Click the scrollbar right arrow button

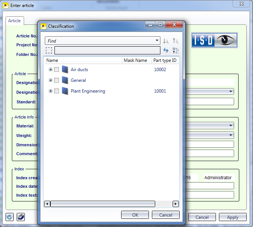click(176, 204)
